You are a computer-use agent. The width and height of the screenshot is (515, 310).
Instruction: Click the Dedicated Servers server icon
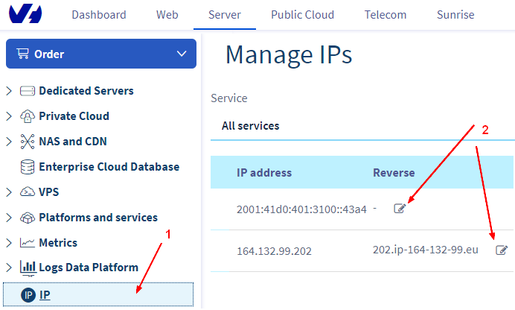click(28, 91)
